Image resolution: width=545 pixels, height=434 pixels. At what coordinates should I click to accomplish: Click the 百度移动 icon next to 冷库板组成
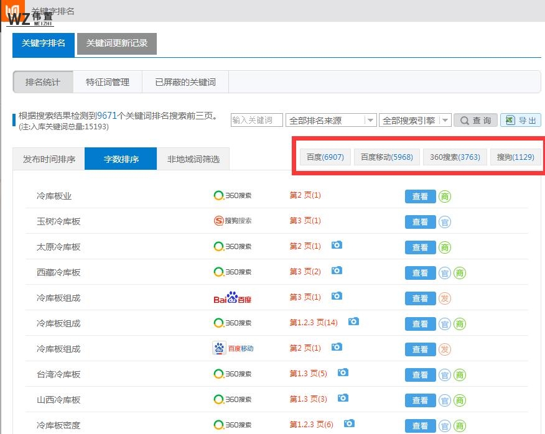coord(233,348)
